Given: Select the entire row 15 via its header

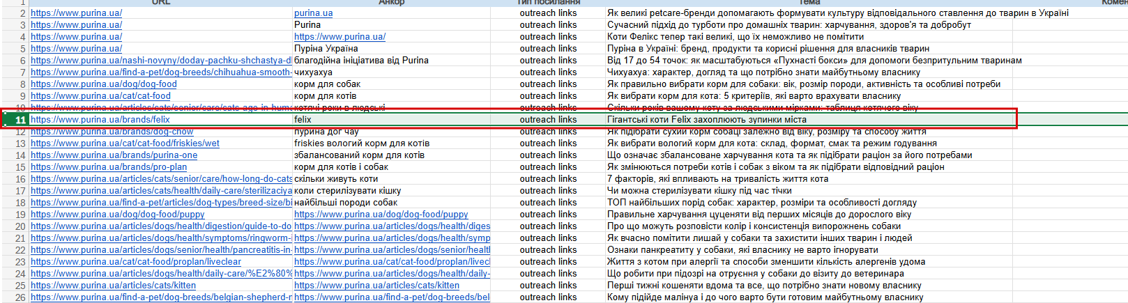Looking at the screenshot, I should (15, 167).
